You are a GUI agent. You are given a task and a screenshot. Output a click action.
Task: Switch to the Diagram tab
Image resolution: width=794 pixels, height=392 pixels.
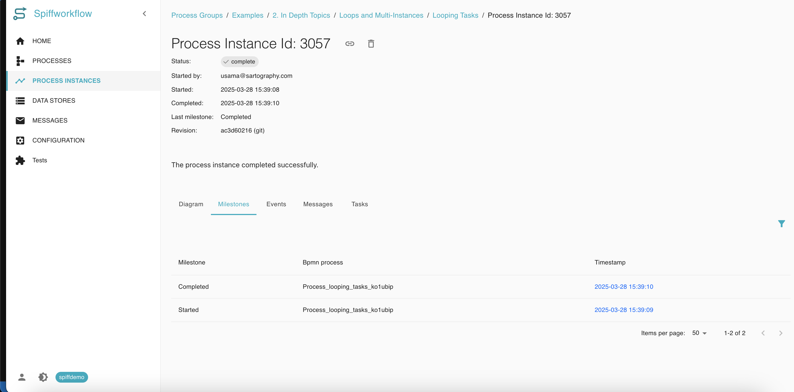(x=191, y=204)
